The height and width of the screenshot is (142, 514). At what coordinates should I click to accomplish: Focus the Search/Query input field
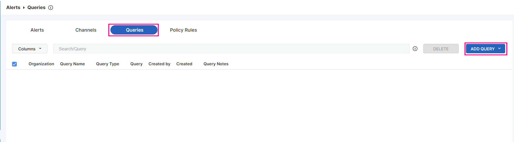[231, 49]
